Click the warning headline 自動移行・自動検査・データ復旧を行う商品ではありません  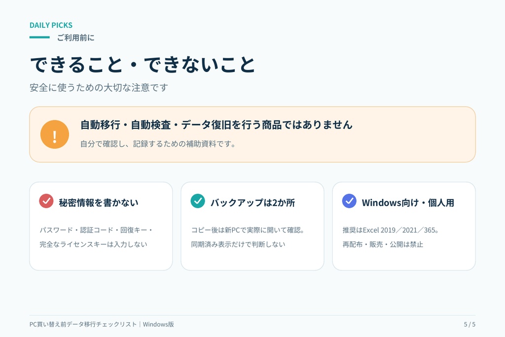216,125
